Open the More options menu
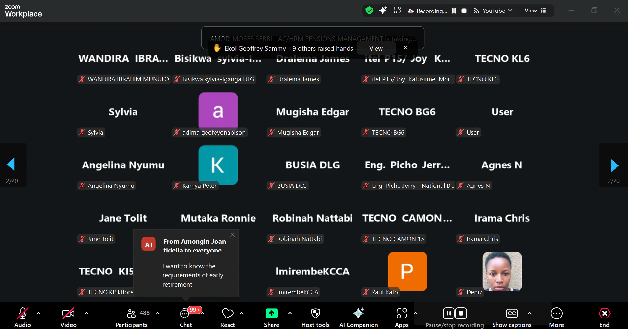 (556, 314)
